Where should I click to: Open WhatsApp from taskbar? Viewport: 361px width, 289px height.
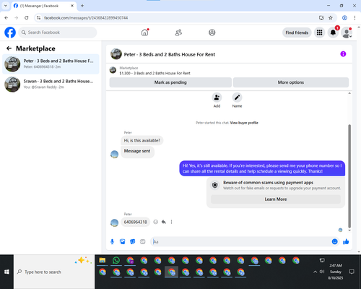click(116, 260)
